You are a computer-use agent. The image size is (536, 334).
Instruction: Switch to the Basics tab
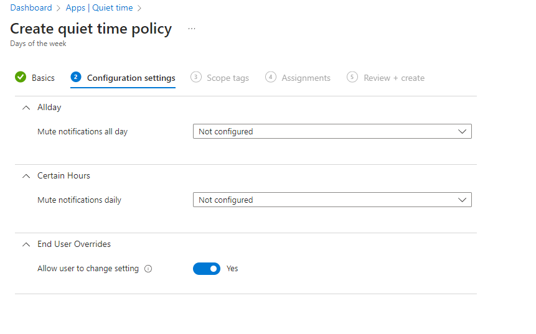coord(43,78)
